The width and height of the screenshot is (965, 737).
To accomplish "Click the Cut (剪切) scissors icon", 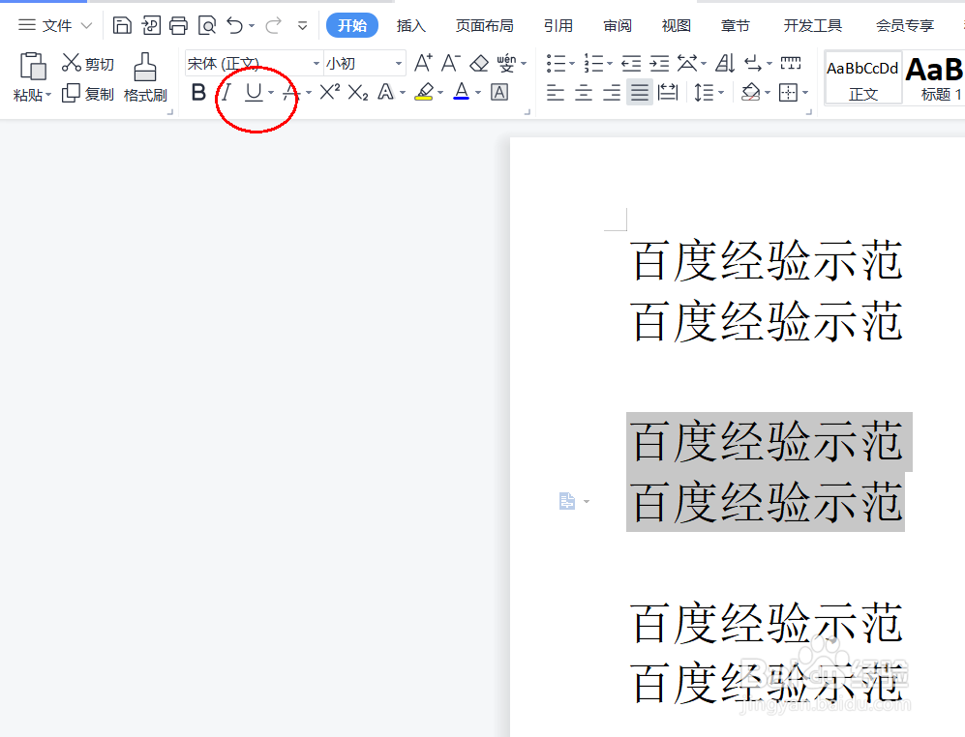I will coord(73,62).
